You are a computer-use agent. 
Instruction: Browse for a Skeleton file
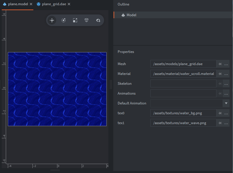tap(226, 84)
